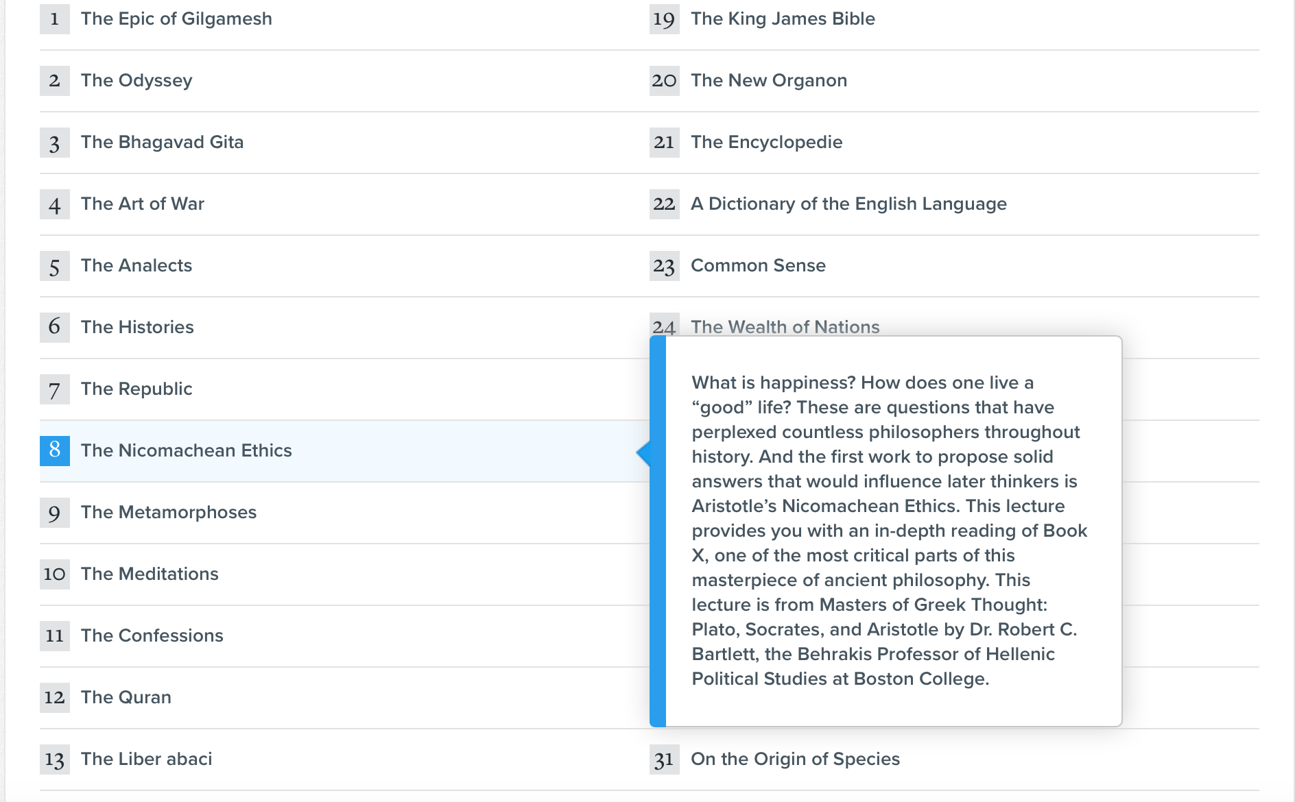Image resolution: width=1295 pixels, height=802 pixels.
Task: Select A Dictionary of the English Language
Action: pos(848,204)
